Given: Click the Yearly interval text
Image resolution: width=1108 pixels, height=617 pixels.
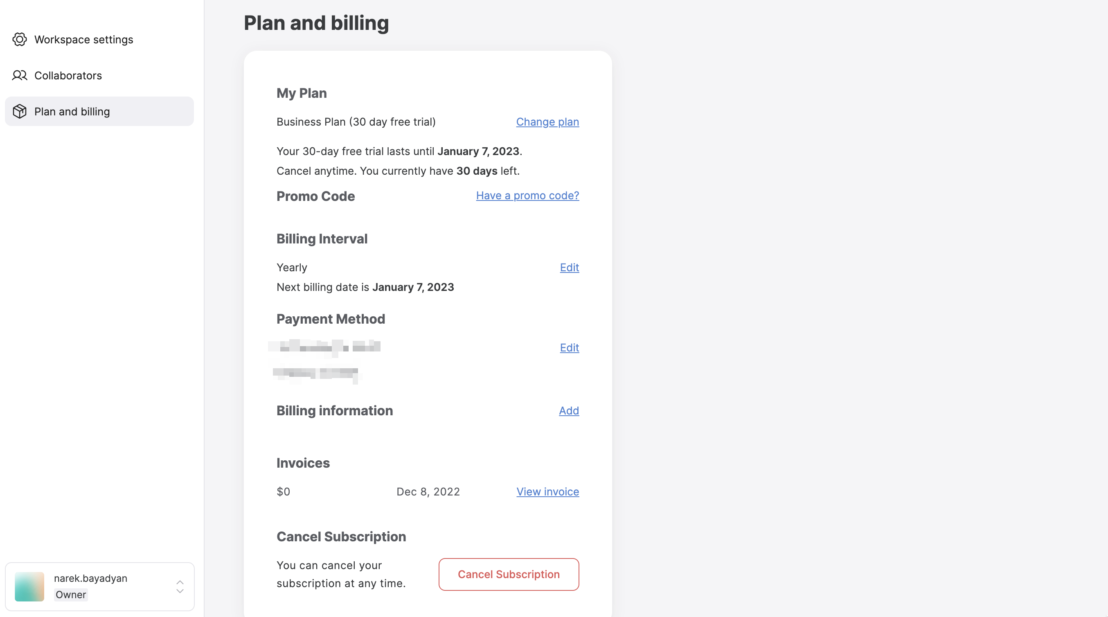Looking at the screenshot, I should [292, 268].
